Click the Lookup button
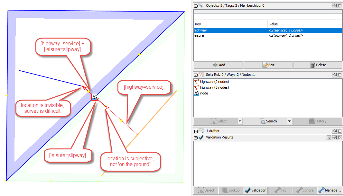This screenshot has height=196, width=343. pos(231,190)
